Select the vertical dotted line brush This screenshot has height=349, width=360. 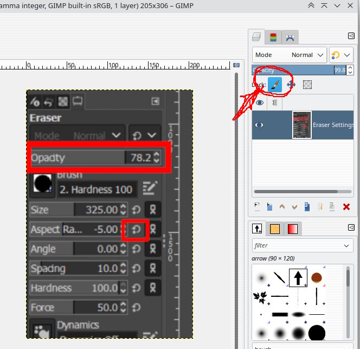pyautogui.click(x=298, y=296)
